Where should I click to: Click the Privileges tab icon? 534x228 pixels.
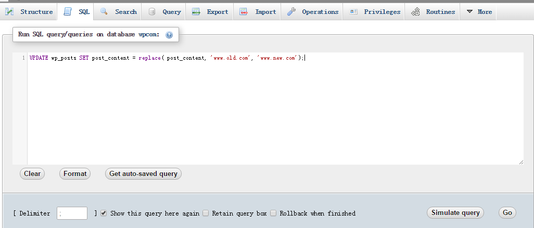pyautogui.click(x=353, y=11)
